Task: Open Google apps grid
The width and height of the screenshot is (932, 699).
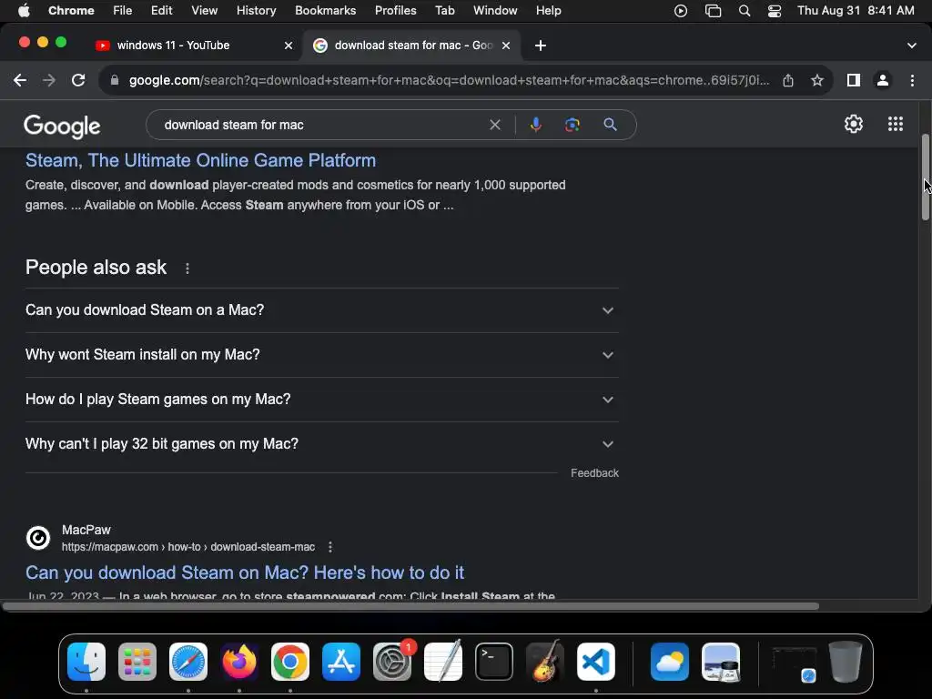Action: click(896, 124)
